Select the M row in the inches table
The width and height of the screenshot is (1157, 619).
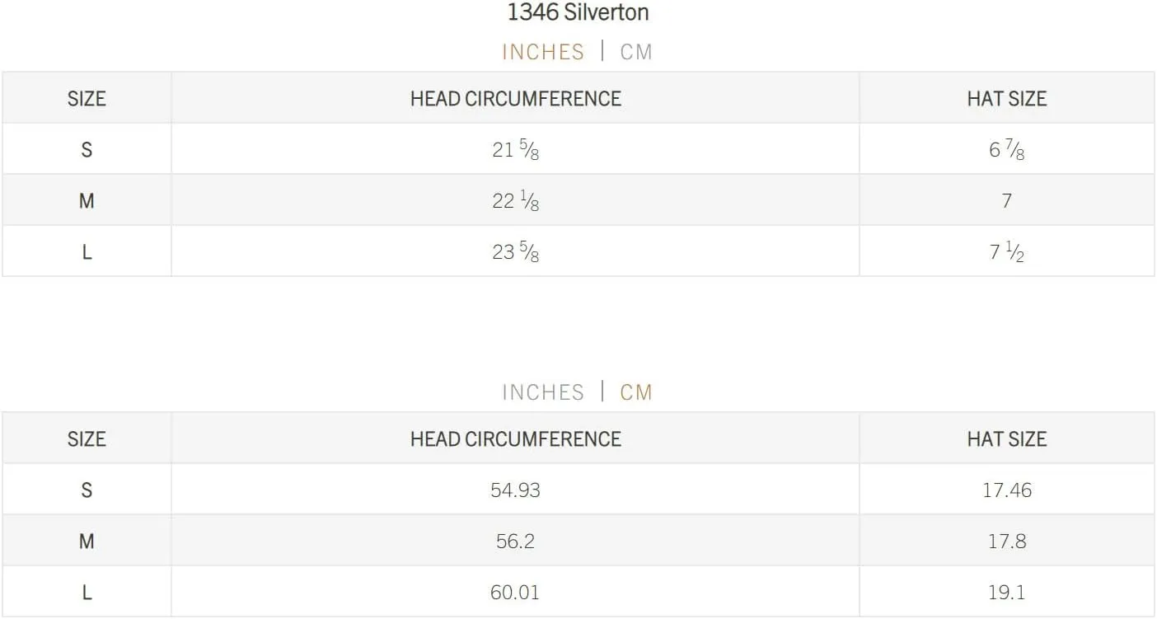click(578, 200)
